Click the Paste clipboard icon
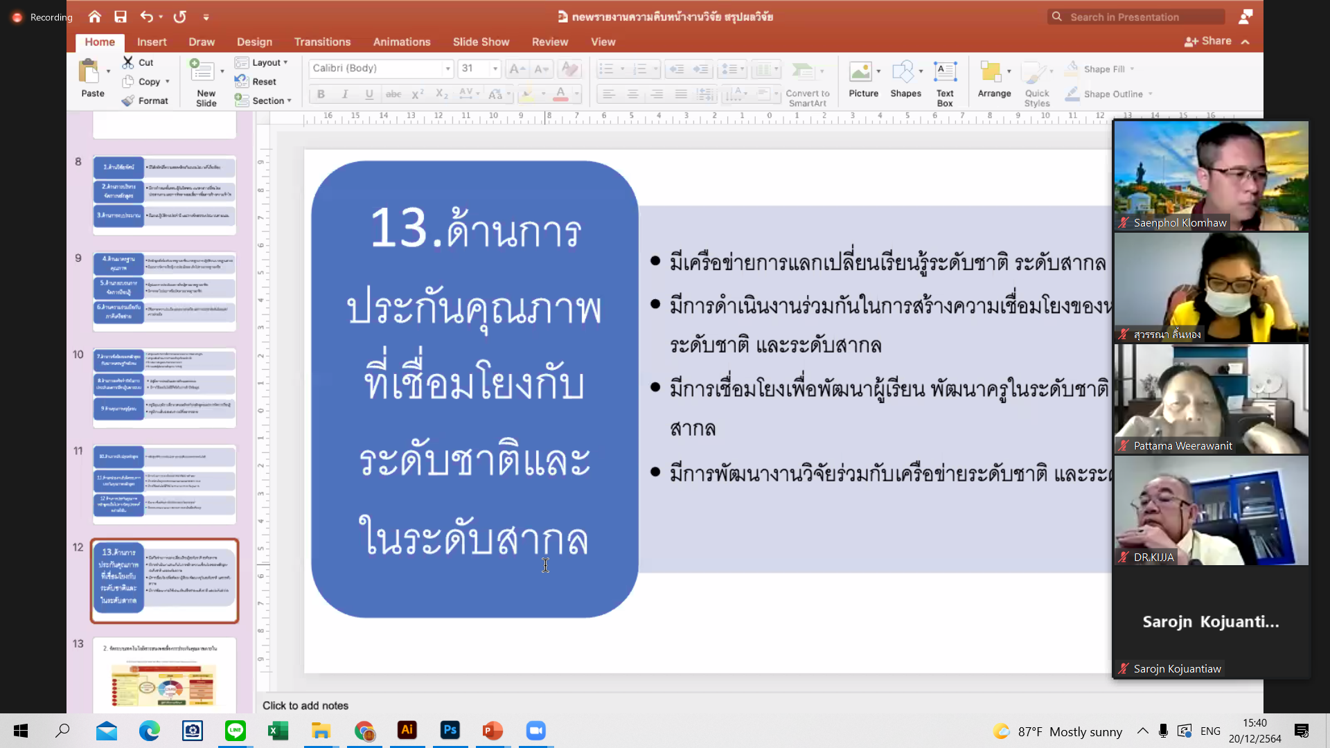 89,71
